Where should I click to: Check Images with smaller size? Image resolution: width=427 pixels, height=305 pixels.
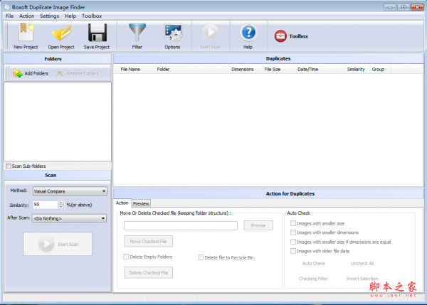pos(293,223)
